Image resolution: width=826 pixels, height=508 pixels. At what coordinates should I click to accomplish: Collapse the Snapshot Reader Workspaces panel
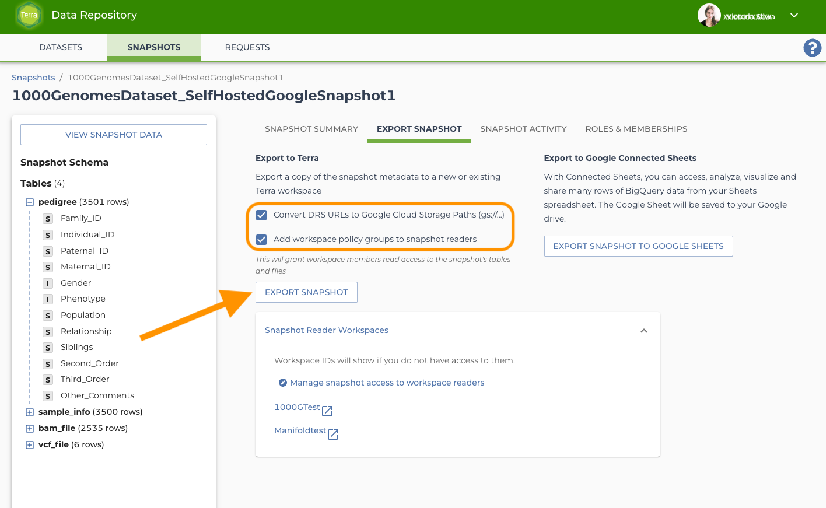pyautogui.click(x=644, y=331)
